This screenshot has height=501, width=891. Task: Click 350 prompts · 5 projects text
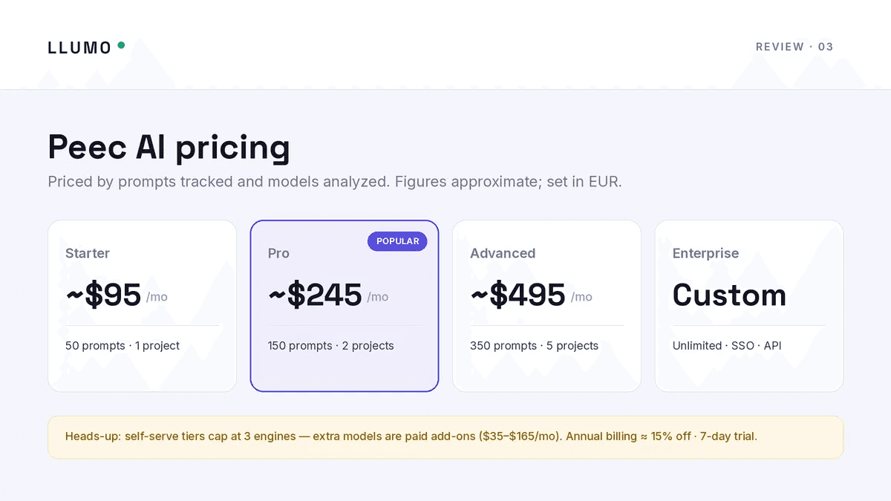pyautogui.click(x=534, y=346)
